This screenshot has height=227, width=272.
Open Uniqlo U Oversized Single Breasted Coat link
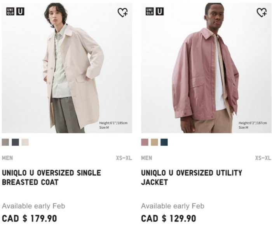[51, 178]
